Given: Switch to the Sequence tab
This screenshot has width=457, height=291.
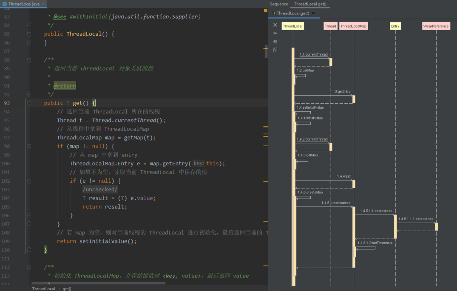Looking at the screenshot, I should point(279,4).
